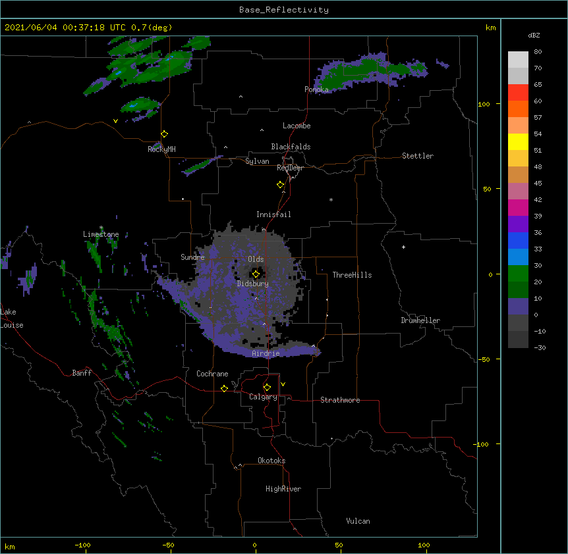This screenshot has width=568, height=554.
Task: Click the yellow diamond marker above RockyMH
Action: [165, 134]
